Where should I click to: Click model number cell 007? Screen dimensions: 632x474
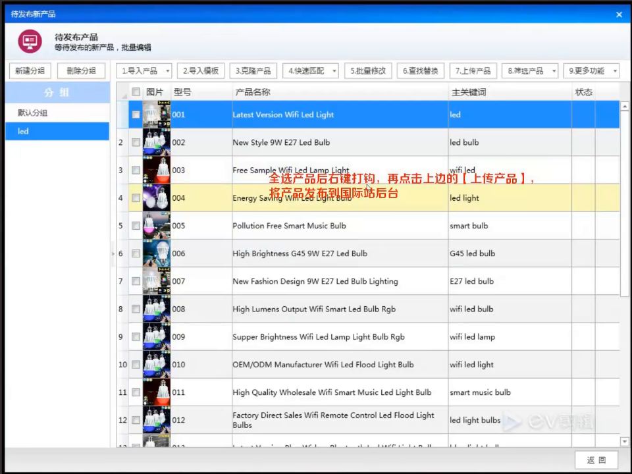[x=201, y=281]
